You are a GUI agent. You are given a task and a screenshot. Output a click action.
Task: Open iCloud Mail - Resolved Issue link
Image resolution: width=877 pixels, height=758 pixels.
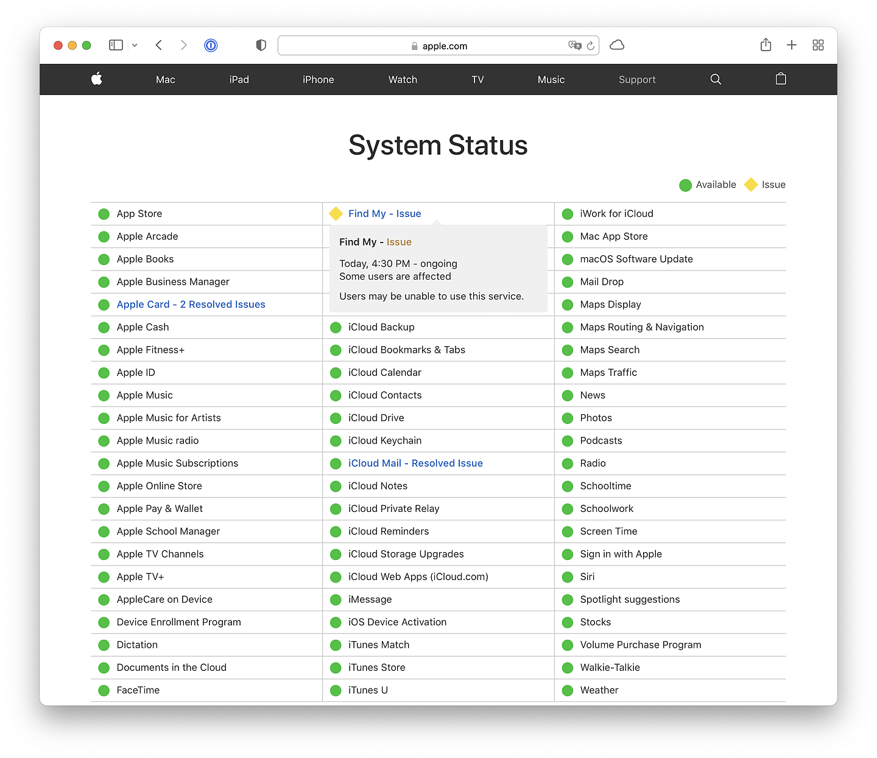[x=415, y=464]
